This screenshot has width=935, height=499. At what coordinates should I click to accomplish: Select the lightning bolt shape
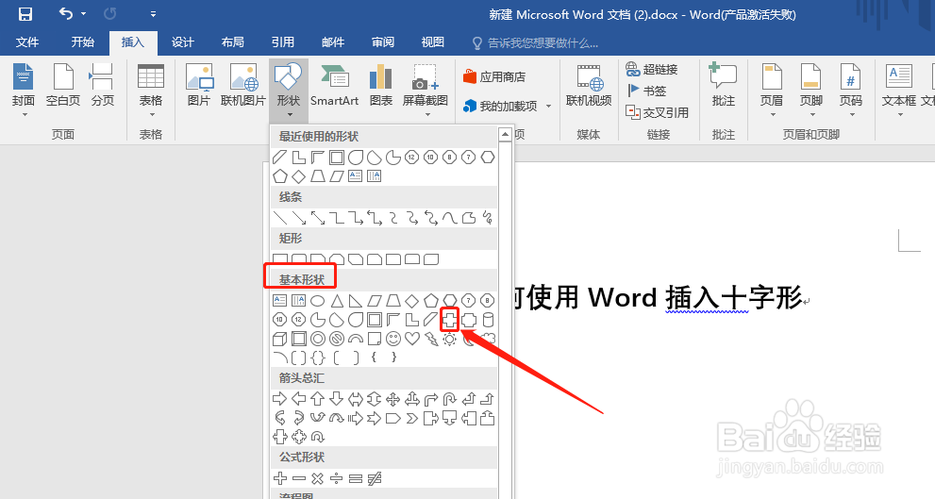[430, 339]
